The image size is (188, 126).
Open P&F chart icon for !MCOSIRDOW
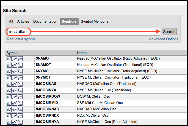click(x=20, y=97)
